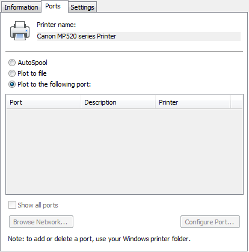249x252 pixels.
Task: Select the AutoSpool radio button
Action: pos(12,63)
